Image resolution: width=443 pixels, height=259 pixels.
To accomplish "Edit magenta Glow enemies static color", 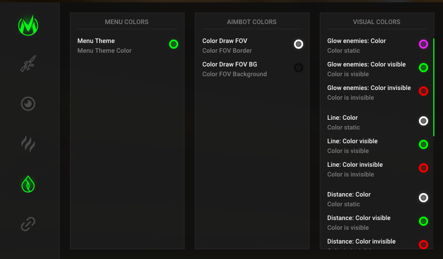I will [x=424, y=44].
